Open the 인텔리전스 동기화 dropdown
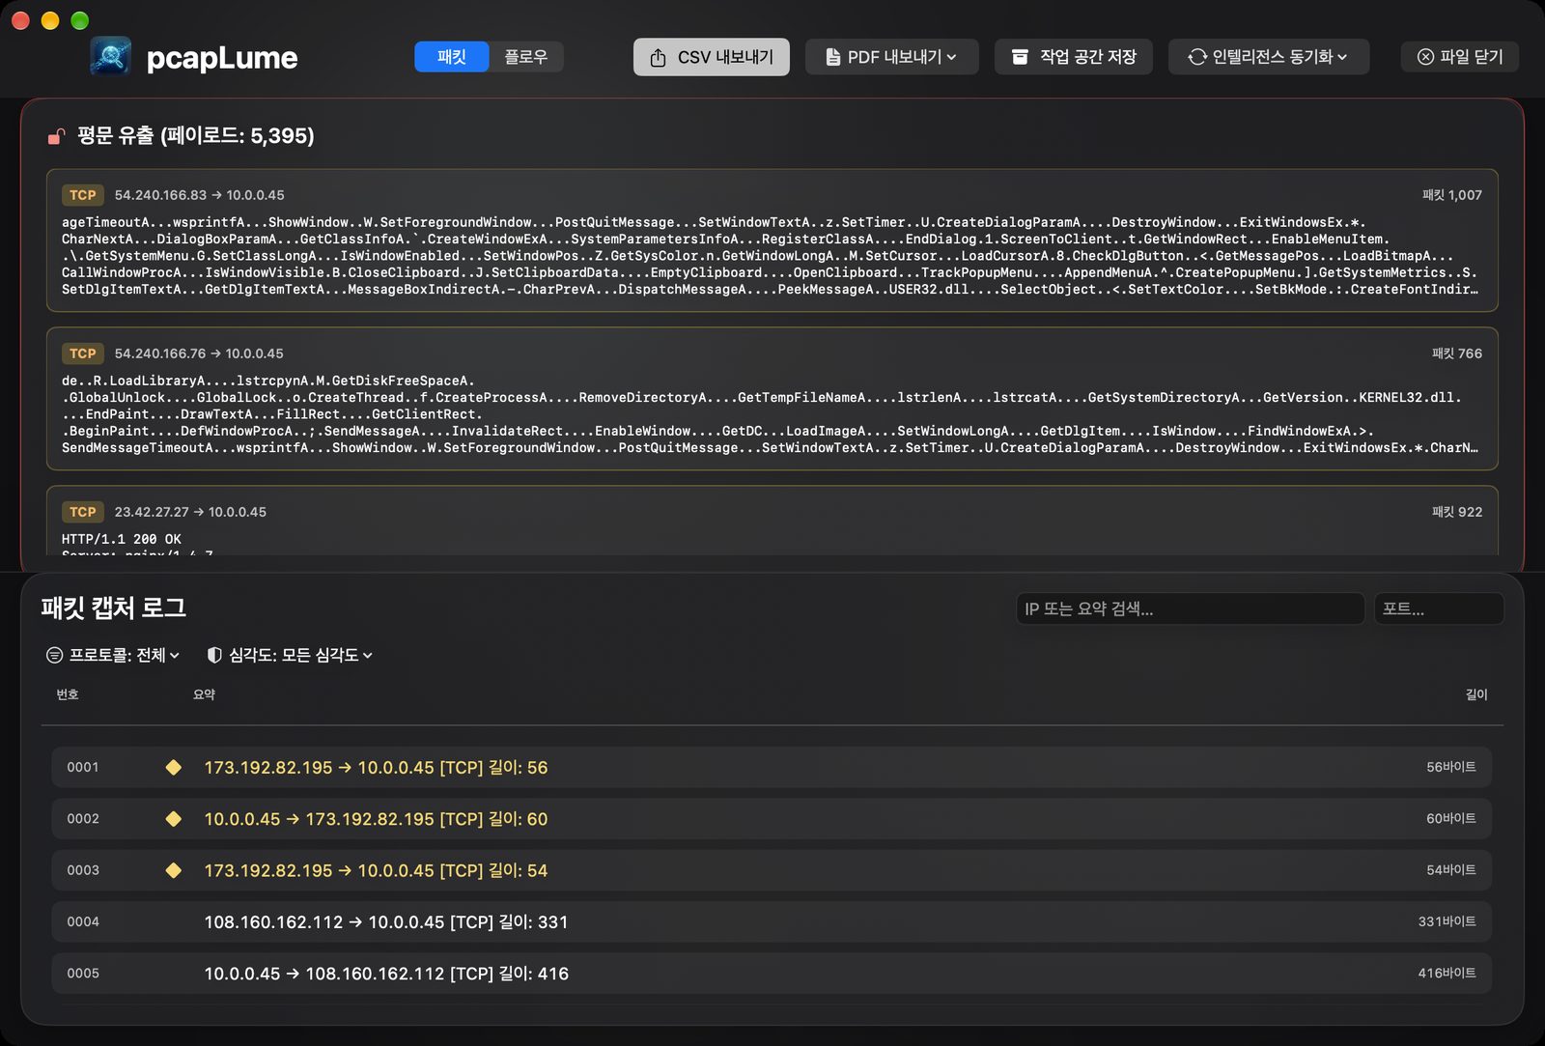Image resolution: width=1545 pixels, height=1046 pixels. pyautogui.click(x=1269, y=57)
